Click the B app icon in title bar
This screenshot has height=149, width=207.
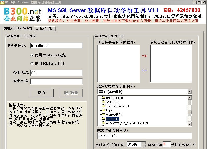(2, 2)
